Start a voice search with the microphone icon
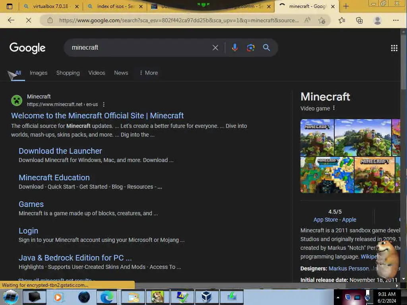Image resolution: width=407 pixels, height=305 pixels. pyautogui.click(x=235, y=48)
